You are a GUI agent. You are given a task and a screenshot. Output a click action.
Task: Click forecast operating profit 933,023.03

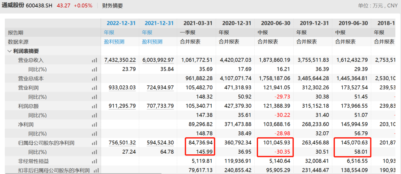tap(122, 88)
